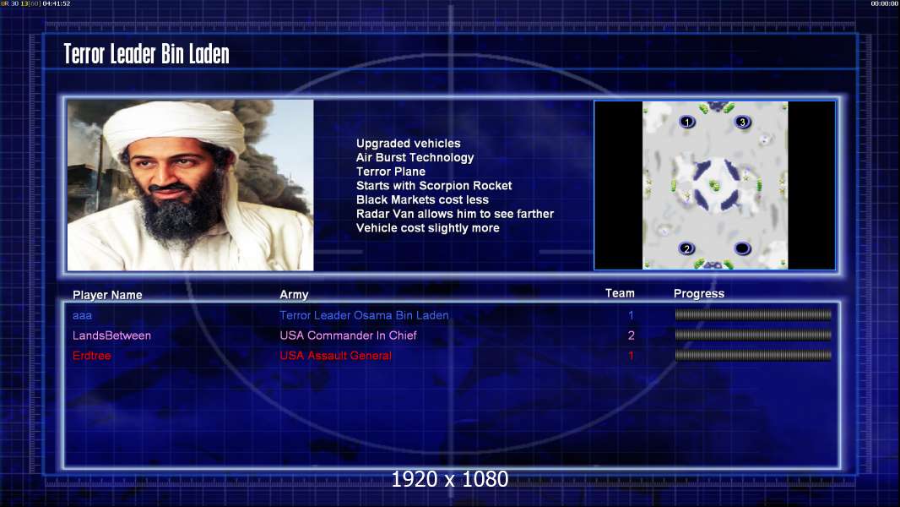Click the center base emblem on minimap
Screen dimensions: 900x507
714,185
